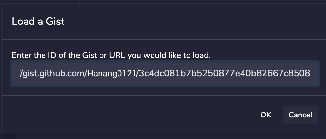Click the Gist URL input field
The width and height of the screenshot is (326, 139).
pos(165,73)
